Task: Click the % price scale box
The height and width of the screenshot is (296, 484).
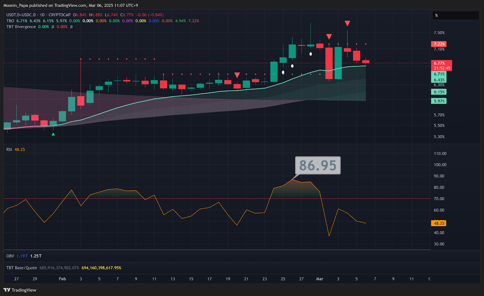Action: [x=455, y=15]
